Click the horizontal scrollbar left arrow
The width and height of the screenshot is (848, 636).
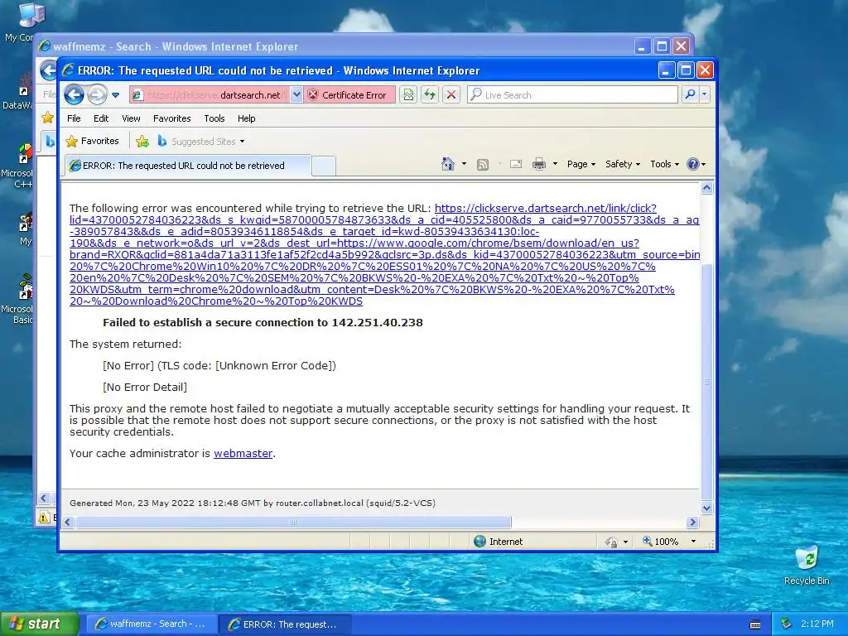click(68, 522)
